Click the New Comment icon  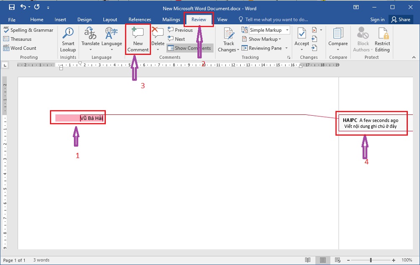(x=138, y=34)
